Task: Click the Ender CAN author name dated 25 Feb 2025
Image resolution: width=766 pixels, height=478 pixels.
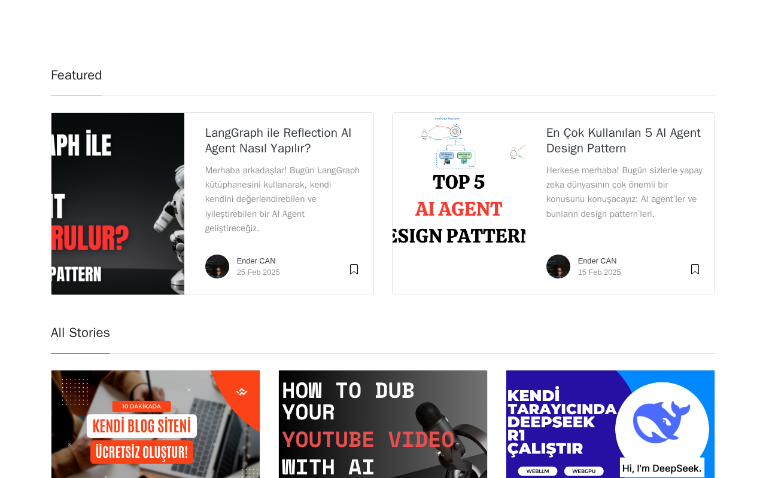Action: [x=256, y=261]
